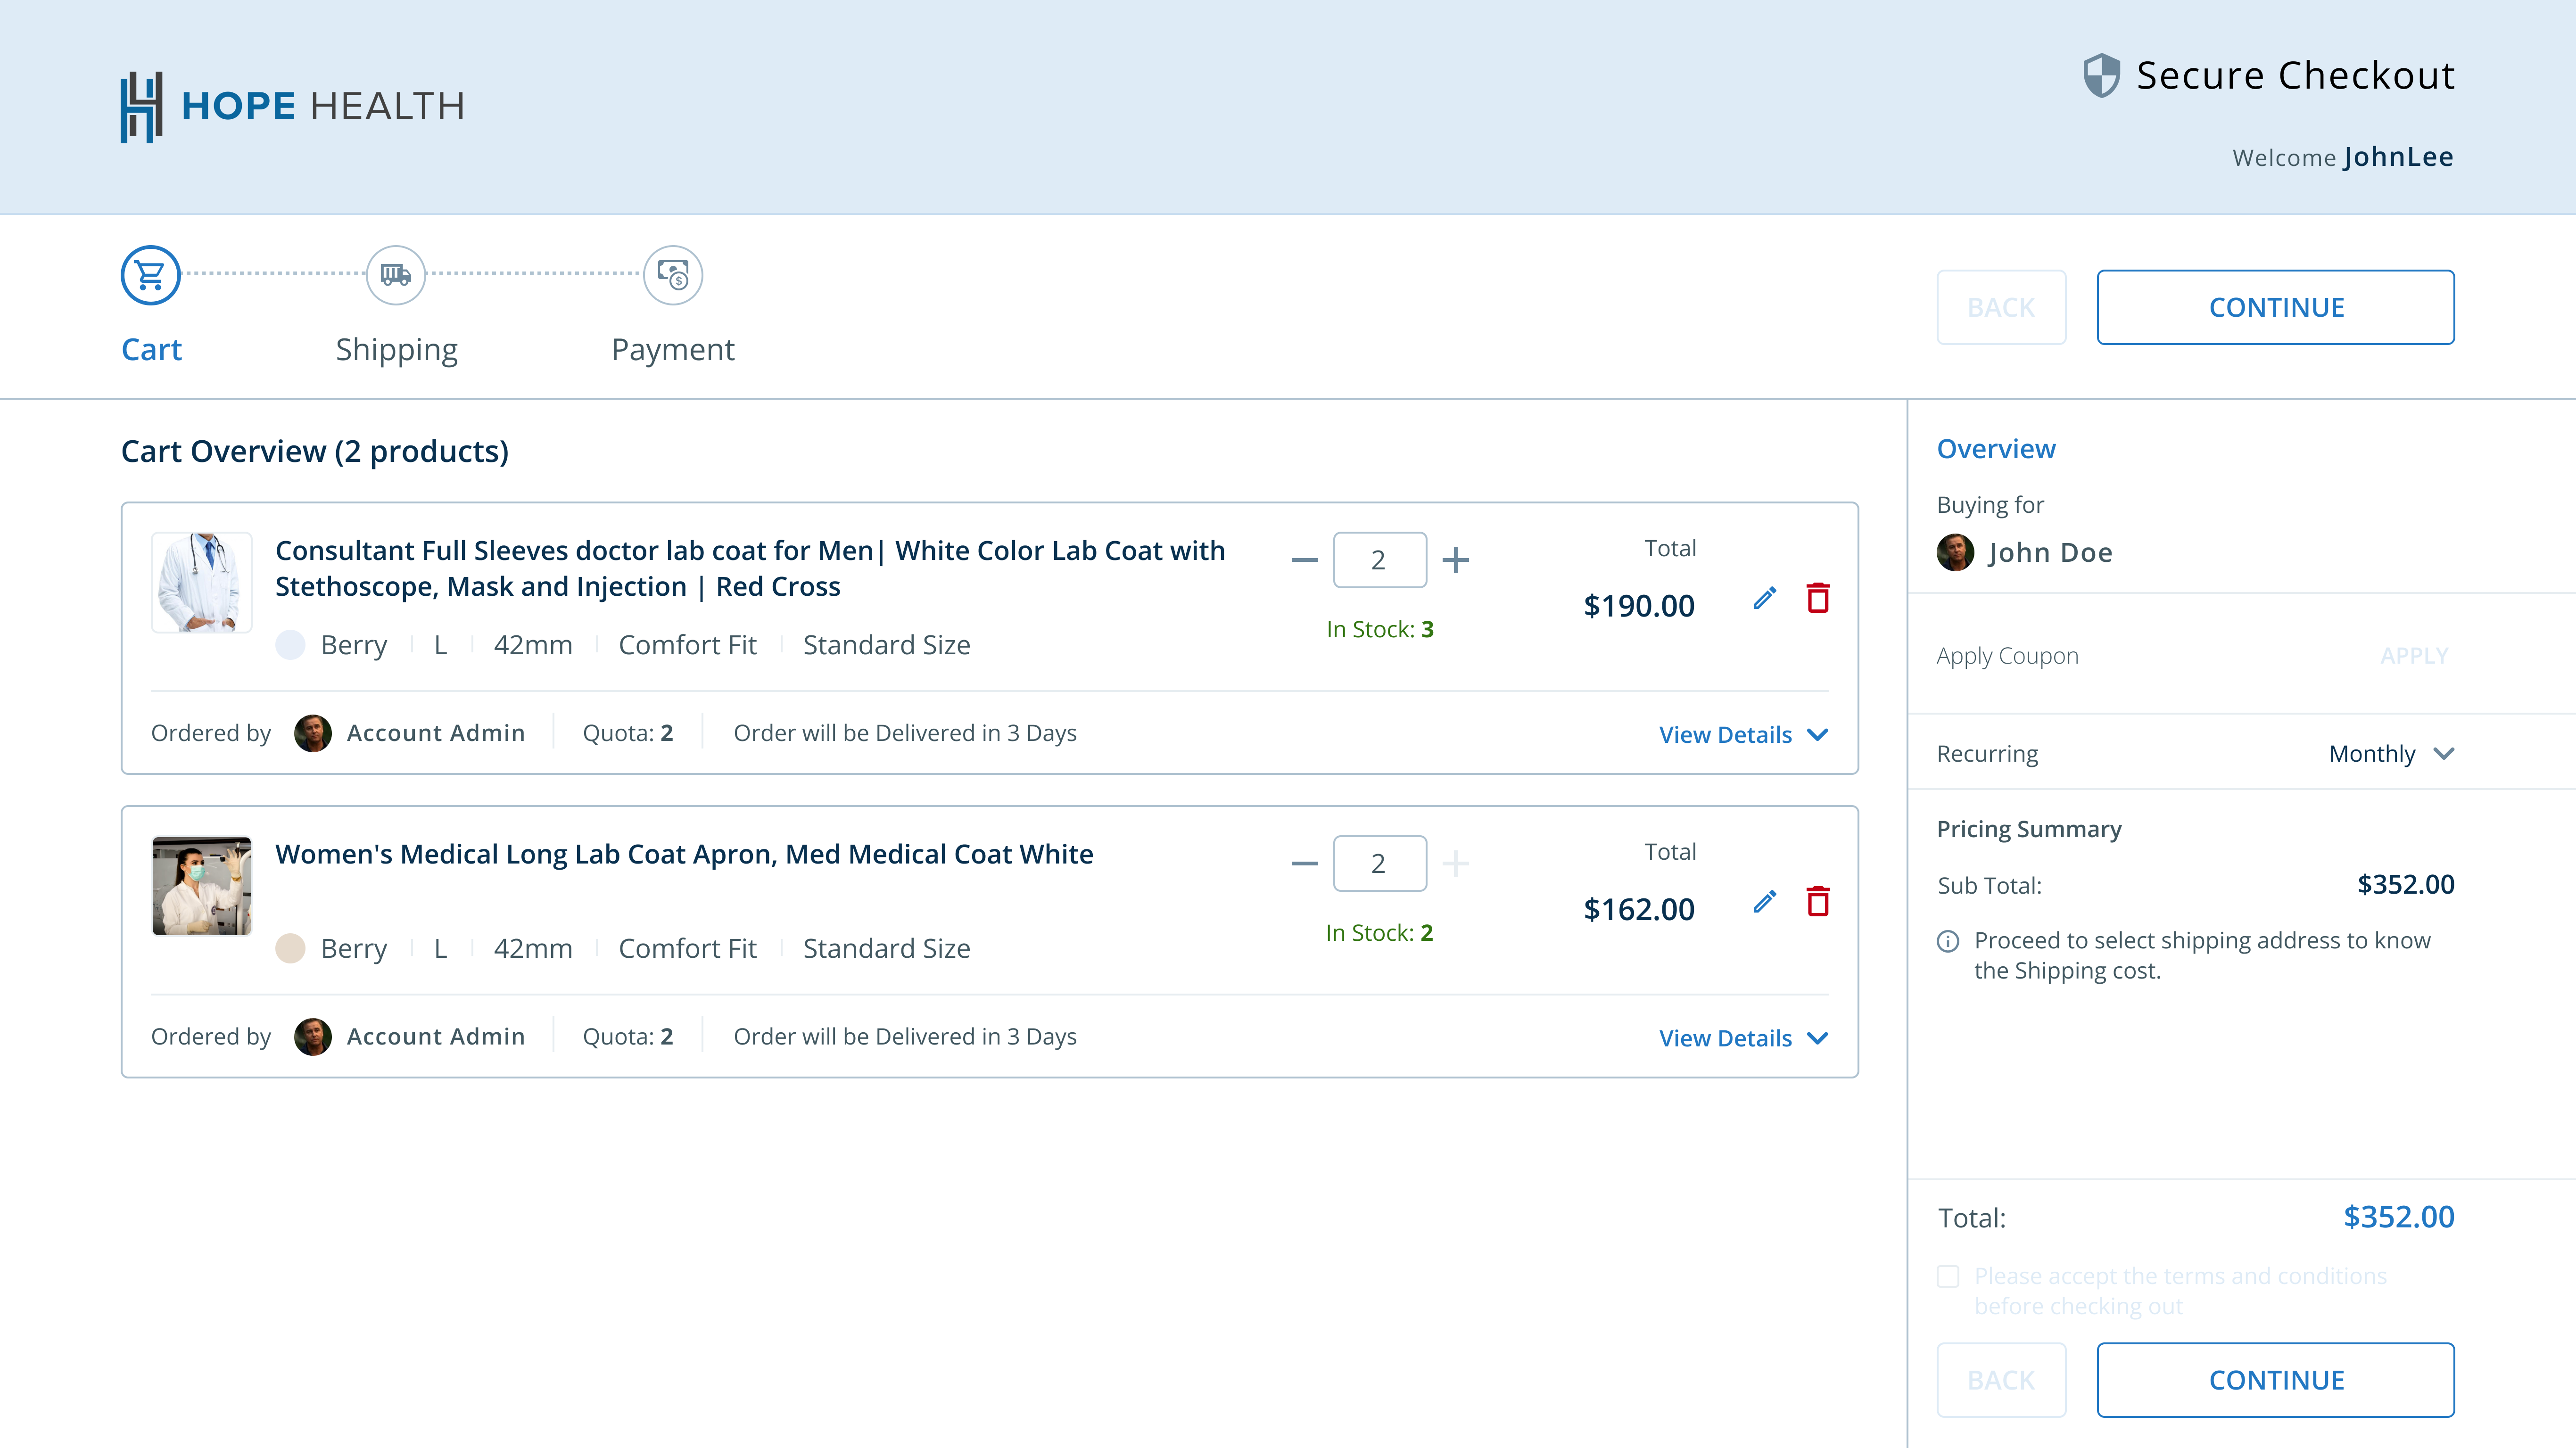Click Berry color swatch on Consultant lab coat
2576x1448 pixels.
290,645
